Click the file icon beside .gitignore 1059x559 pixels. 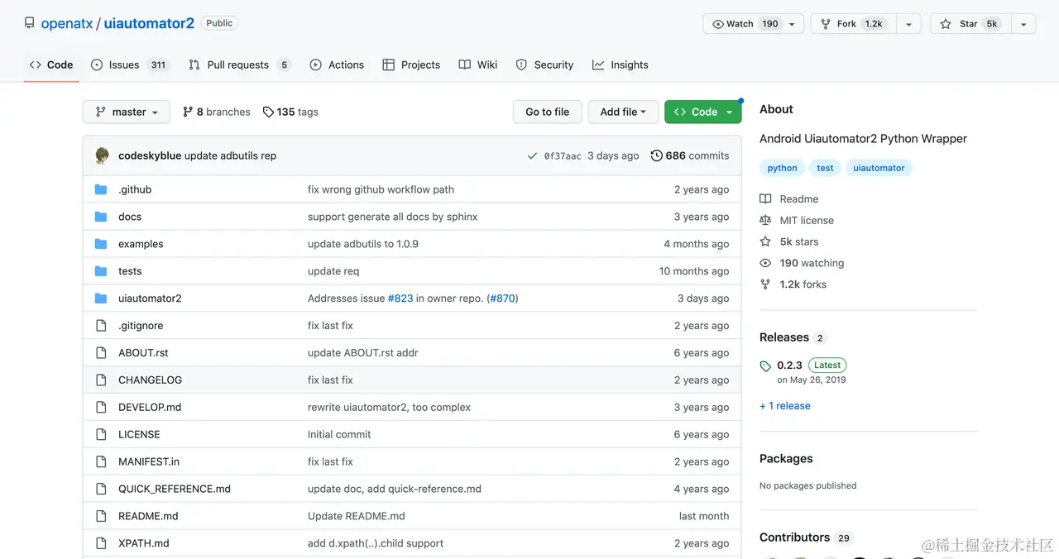(x=101, y=326)
